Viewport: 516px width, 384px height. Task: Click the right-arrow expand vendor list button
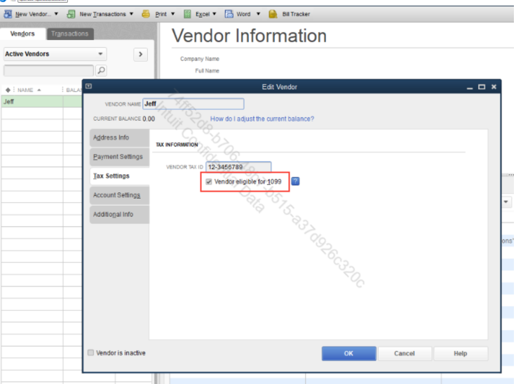pyautogui.click(x=140, y=54)
